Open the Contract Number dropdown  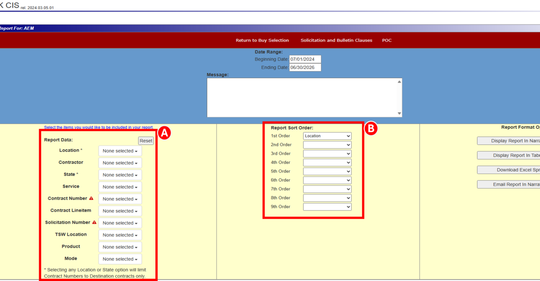point(120,199)
